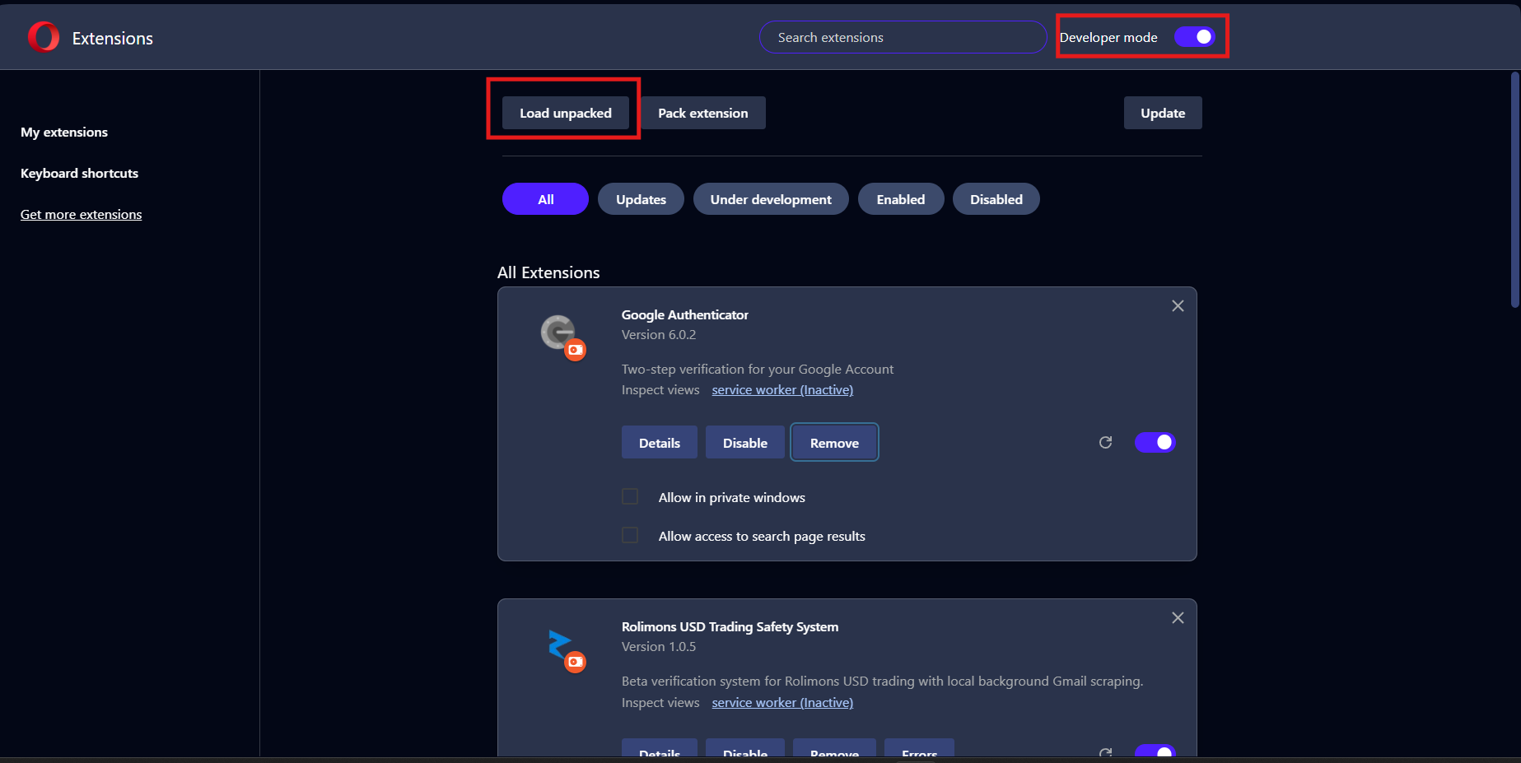
Task: Click the Version 1.0.5 text
Action: [x=659, y=646]
